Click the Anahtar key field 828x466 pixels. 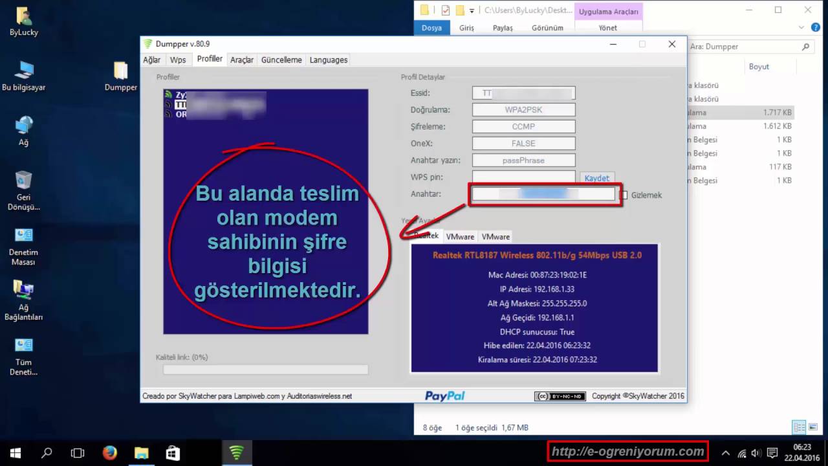tap(543, 194)
